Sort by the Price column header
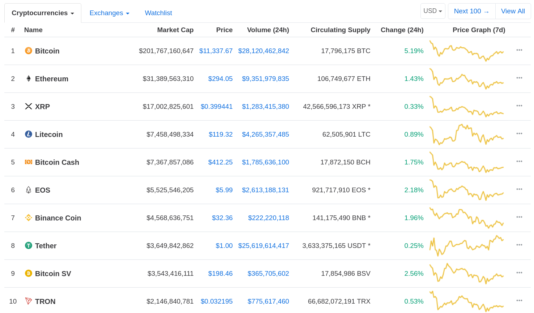 pyautogui.click(x=224, y=30)
